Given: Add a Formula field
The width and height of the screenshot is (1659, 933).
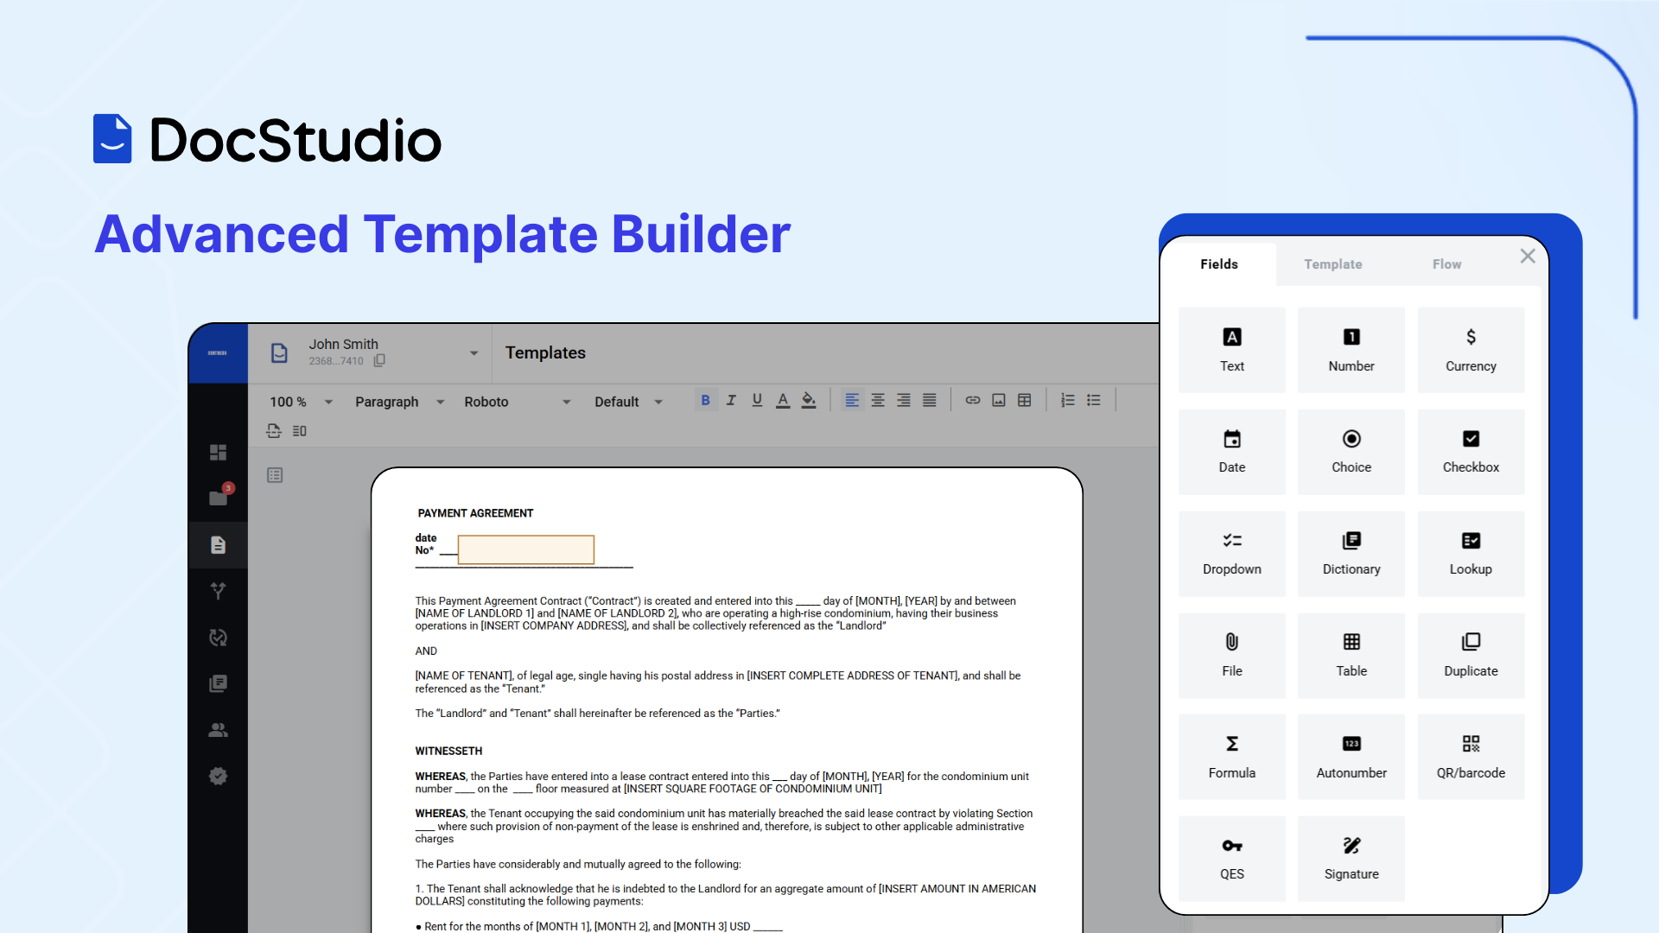Looking at the screenshot, I should coord(1231,757).
